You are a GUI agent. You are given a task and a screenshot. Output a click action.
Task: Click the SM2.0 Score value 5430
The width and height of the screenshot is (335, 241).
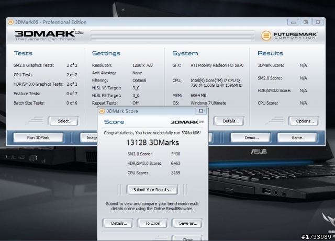[176, 154]
